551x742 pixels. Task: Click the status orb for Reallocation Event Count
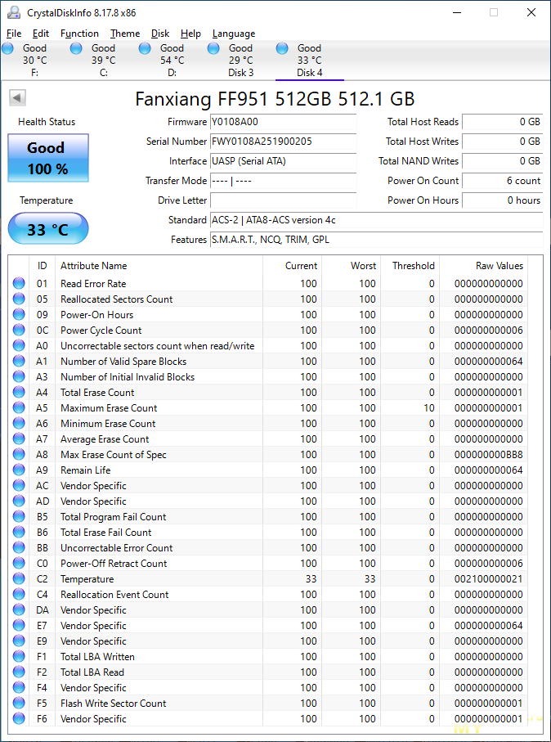coord(19,595)
